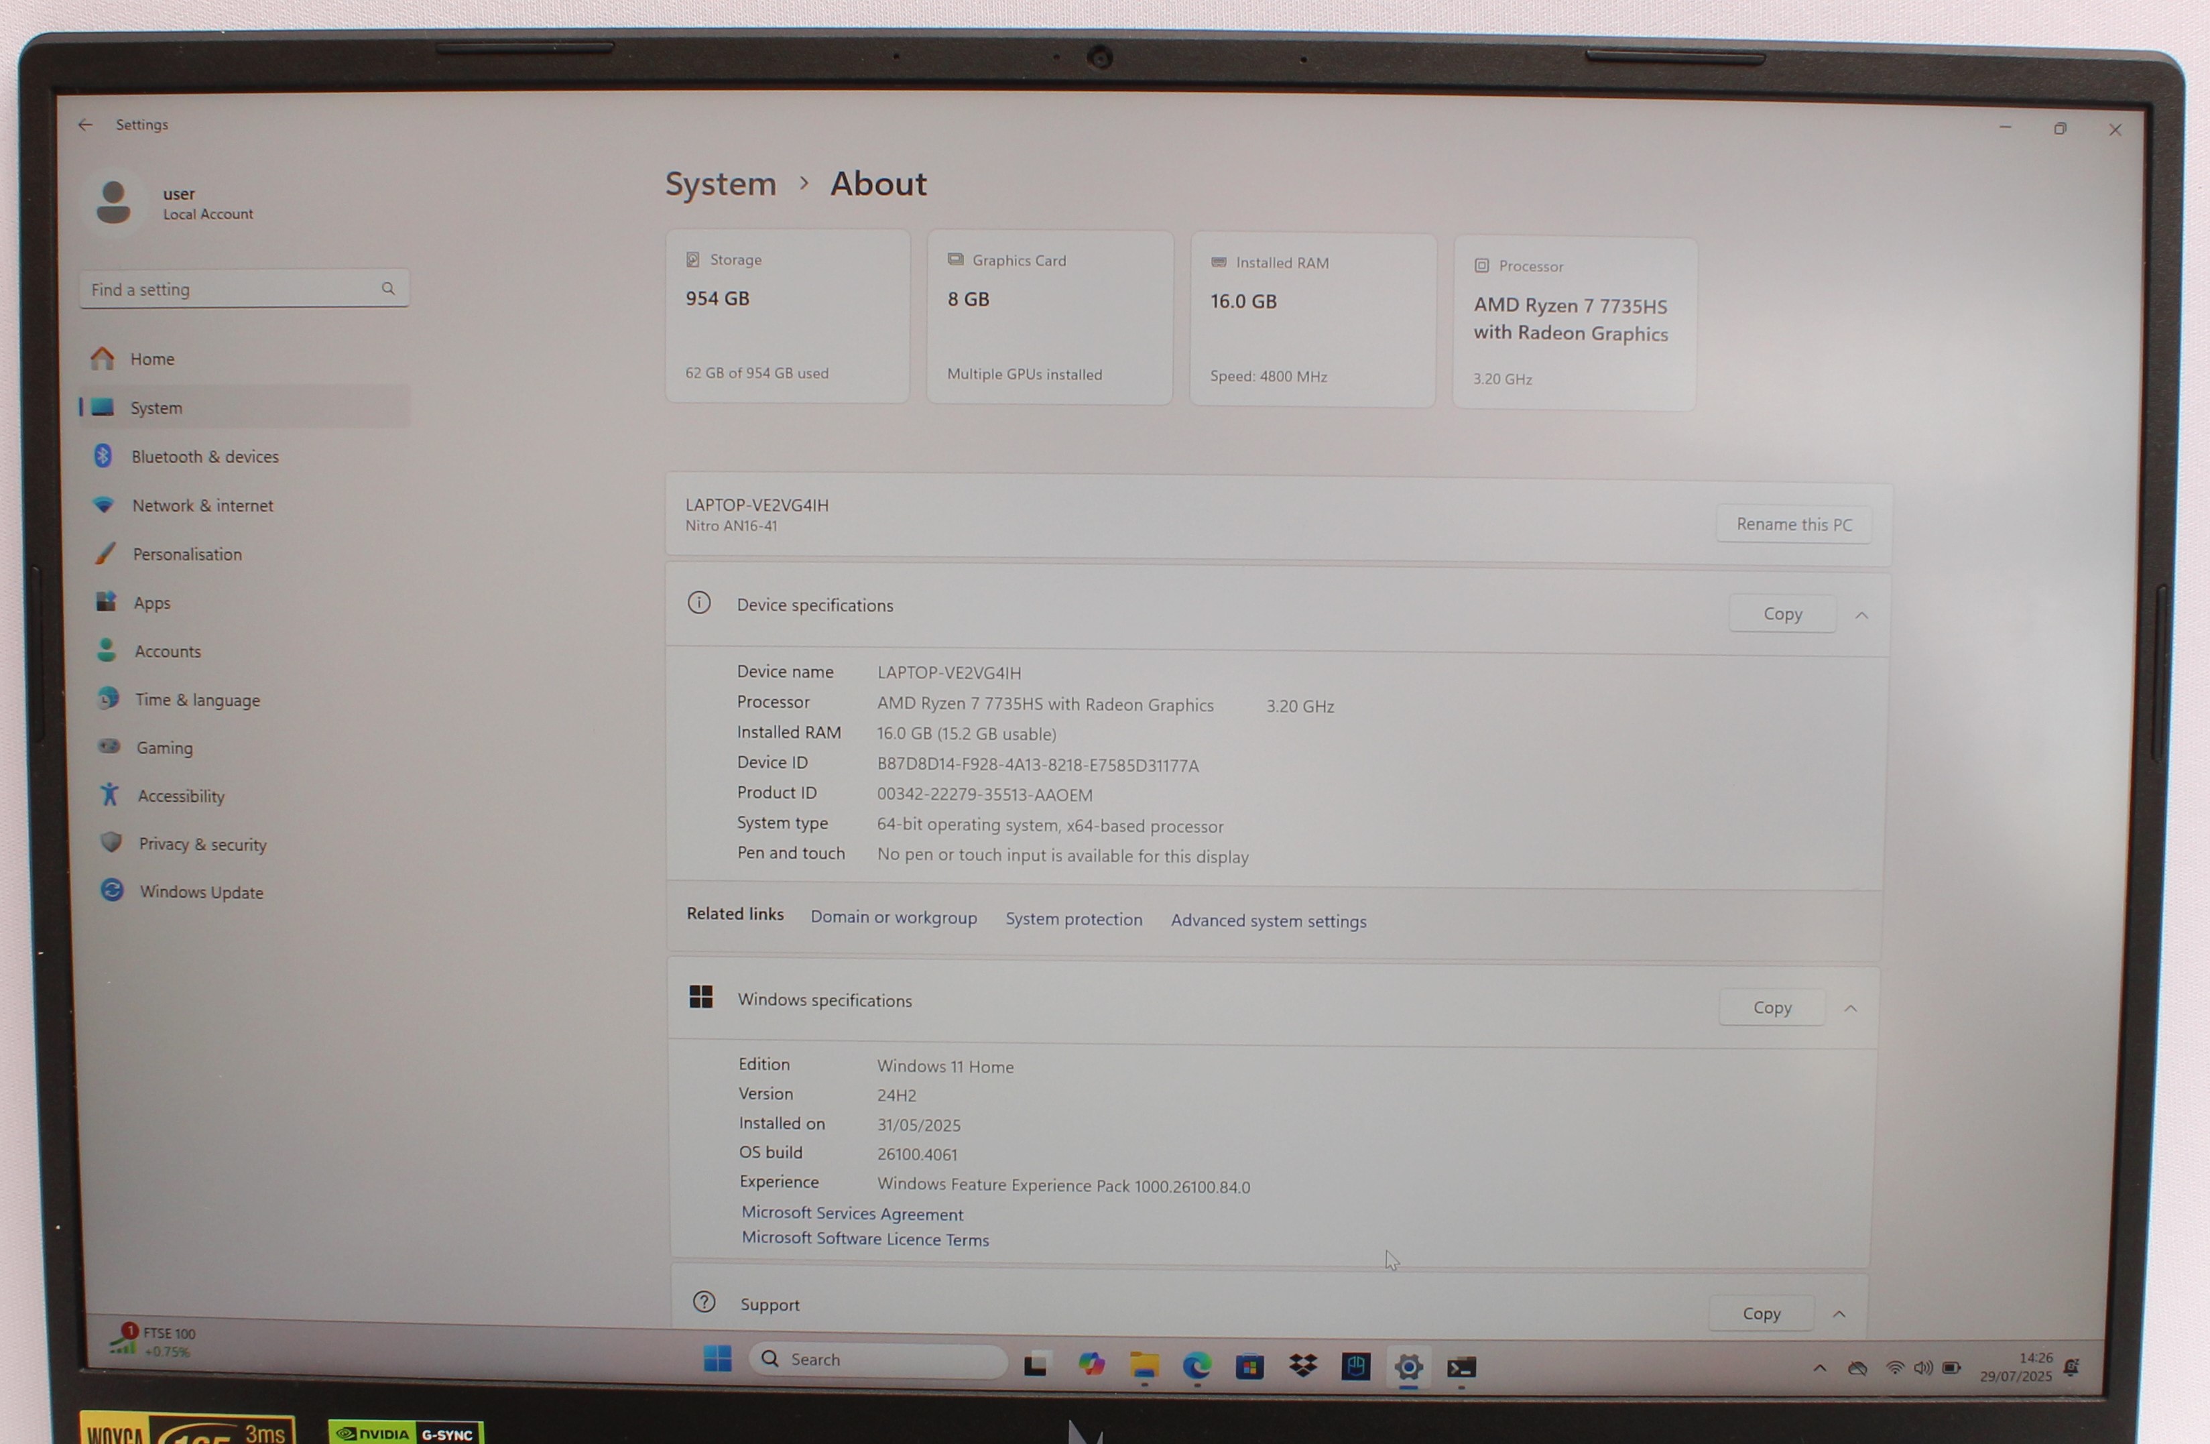The image size is (2210, 1444).
Task: Copy the Device specifications
Action: coord(1783,614)
